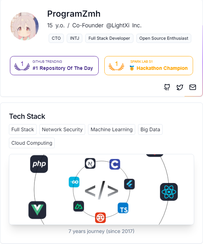The image size is (203, 244).
Task: Select the Go language icon
Action: (x=74, y=182)
